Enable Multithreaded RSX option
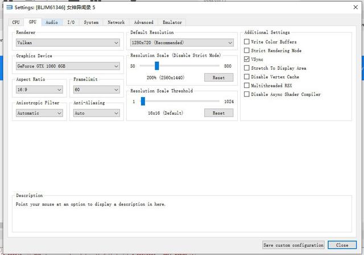Screen dimensions: 364x255 [x=246, y=85]
